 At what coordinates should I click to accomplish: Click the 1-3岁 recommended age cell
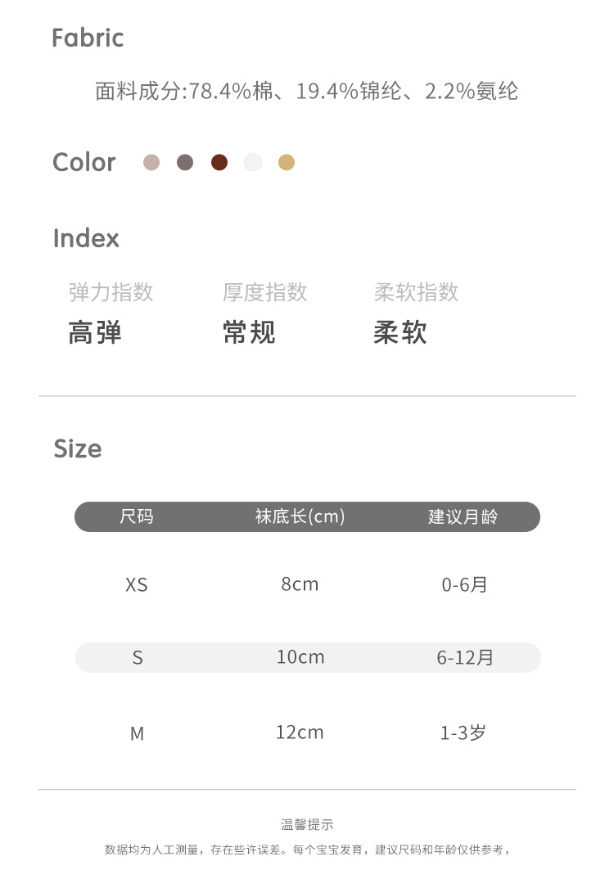(463, 732)
